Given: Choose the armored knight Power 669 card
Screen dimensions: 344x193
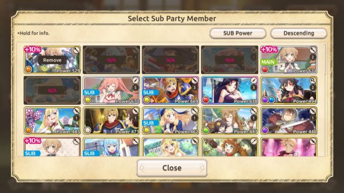Looking at the screenshot, I should pyautogui.click(x=171, y=90).
